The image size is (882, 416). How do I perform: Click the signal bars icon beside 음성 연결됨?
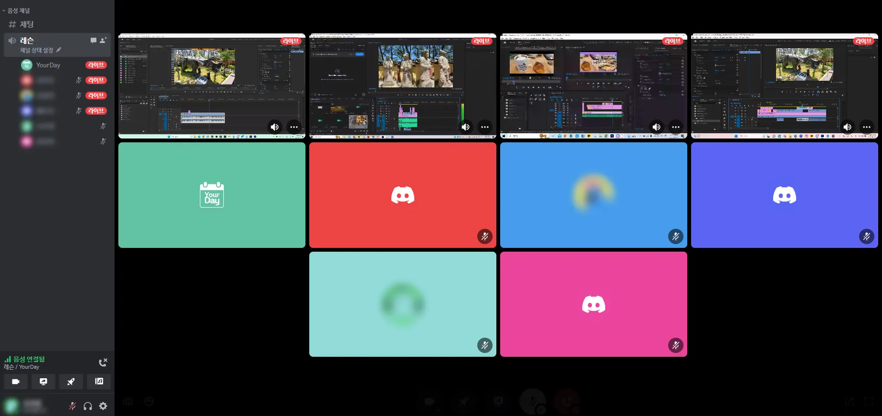tap(8, 359)
